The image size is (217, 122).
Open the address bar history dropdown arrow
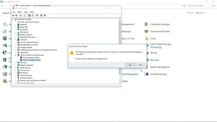[181, 6]
